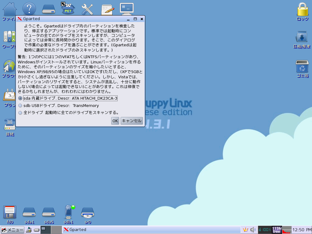Minimize the Gparted dialog window
Screen dimensions: 312x234
[x=128, y=19]
